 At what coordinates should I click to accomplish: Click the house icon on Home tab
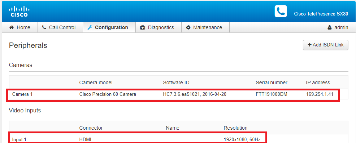(11, 27)
